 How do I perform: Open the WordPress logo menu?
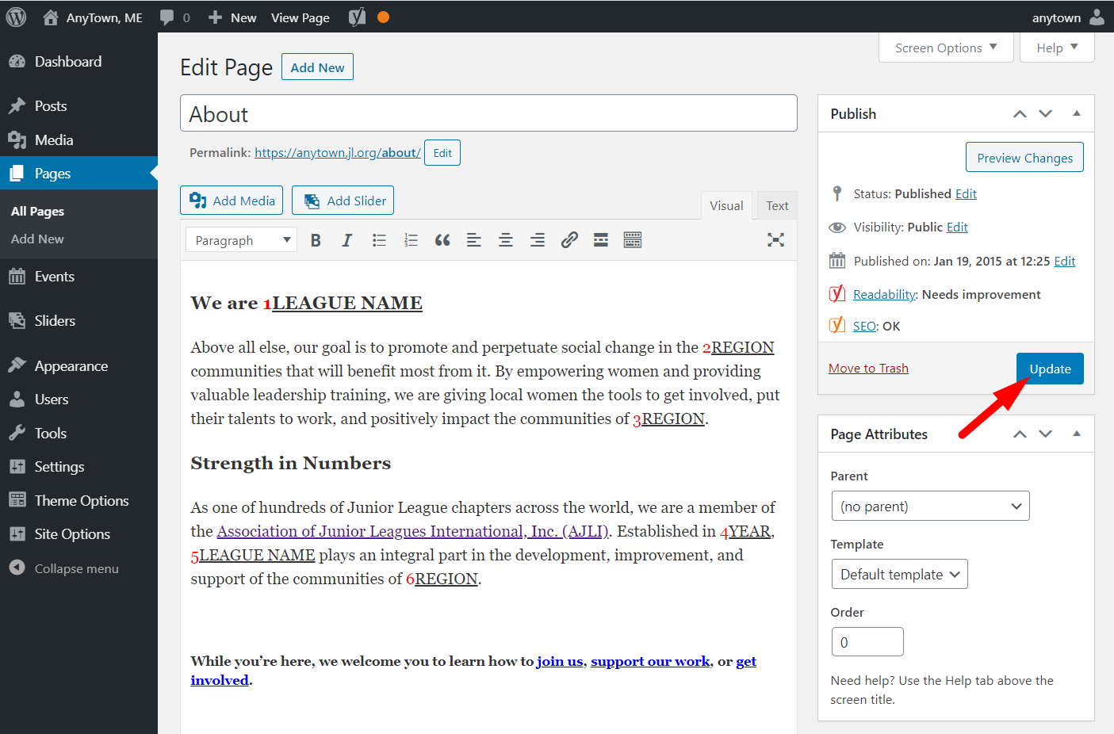16,17
